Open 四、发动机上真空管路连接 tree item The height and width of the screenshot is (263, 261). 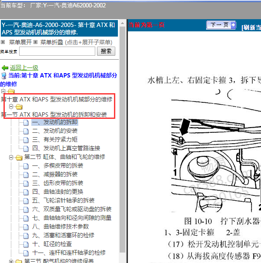[x=66, y=148]
